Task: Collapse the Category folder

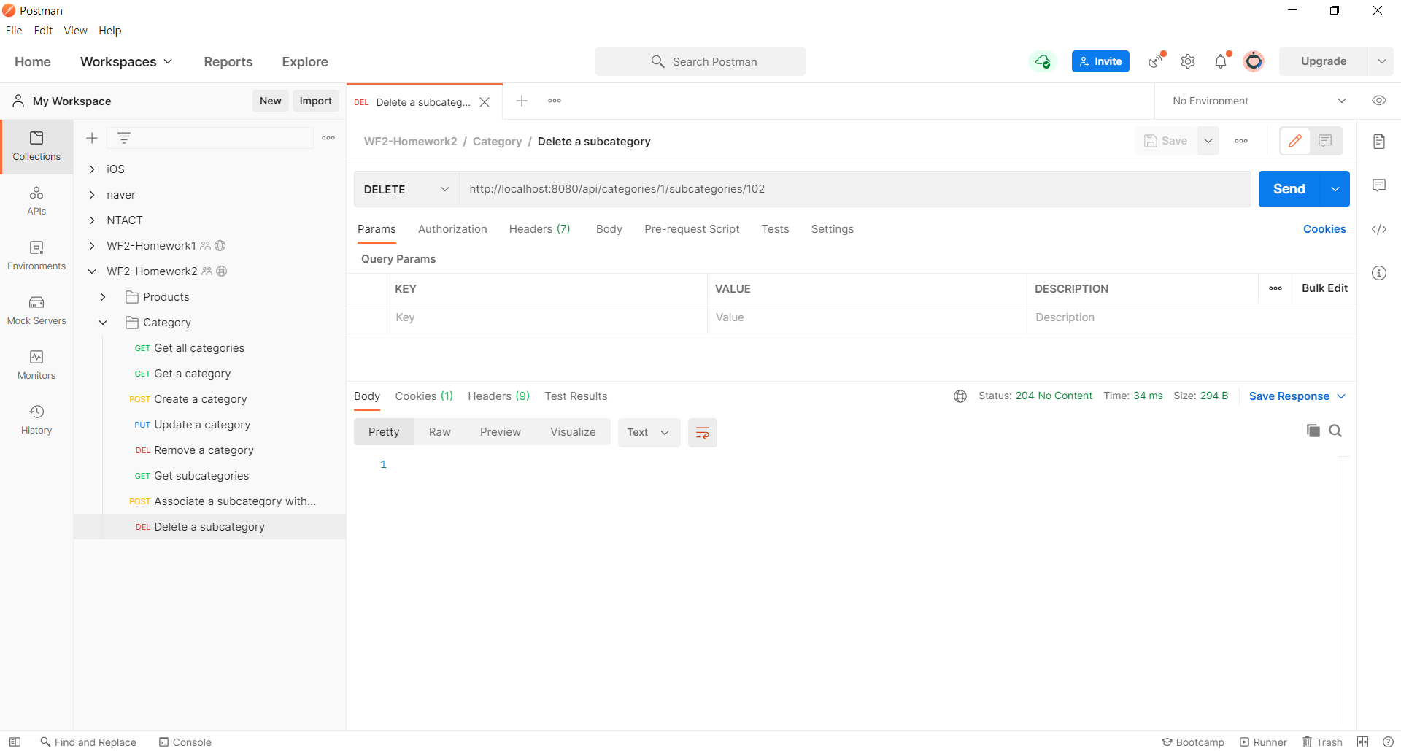Action: 103,323
